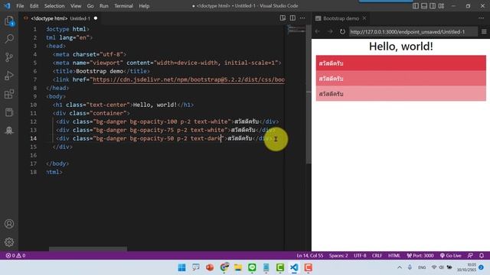
Task: Toggle the Secondary Side Bar
Action: [x=433, y=5]
